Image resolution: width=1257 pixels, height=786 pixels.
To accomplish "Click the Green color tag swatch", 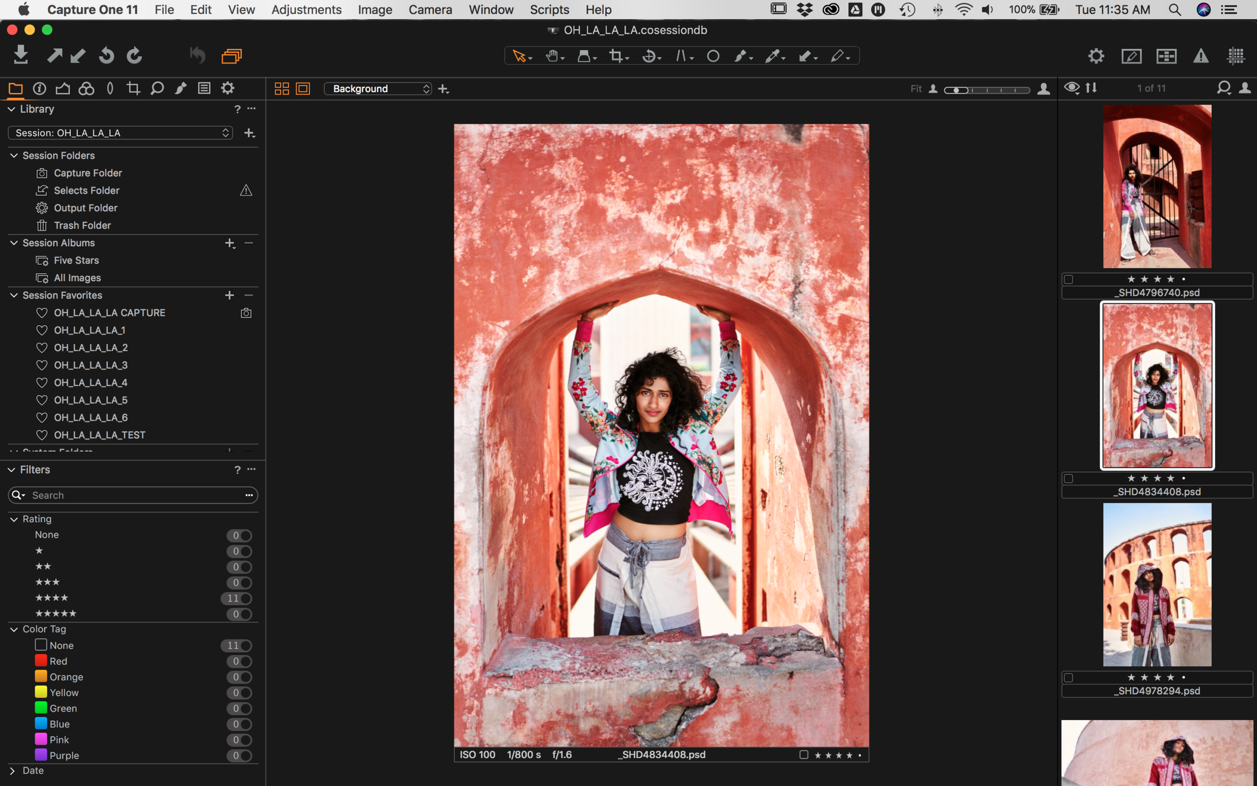I will (41, 708).
